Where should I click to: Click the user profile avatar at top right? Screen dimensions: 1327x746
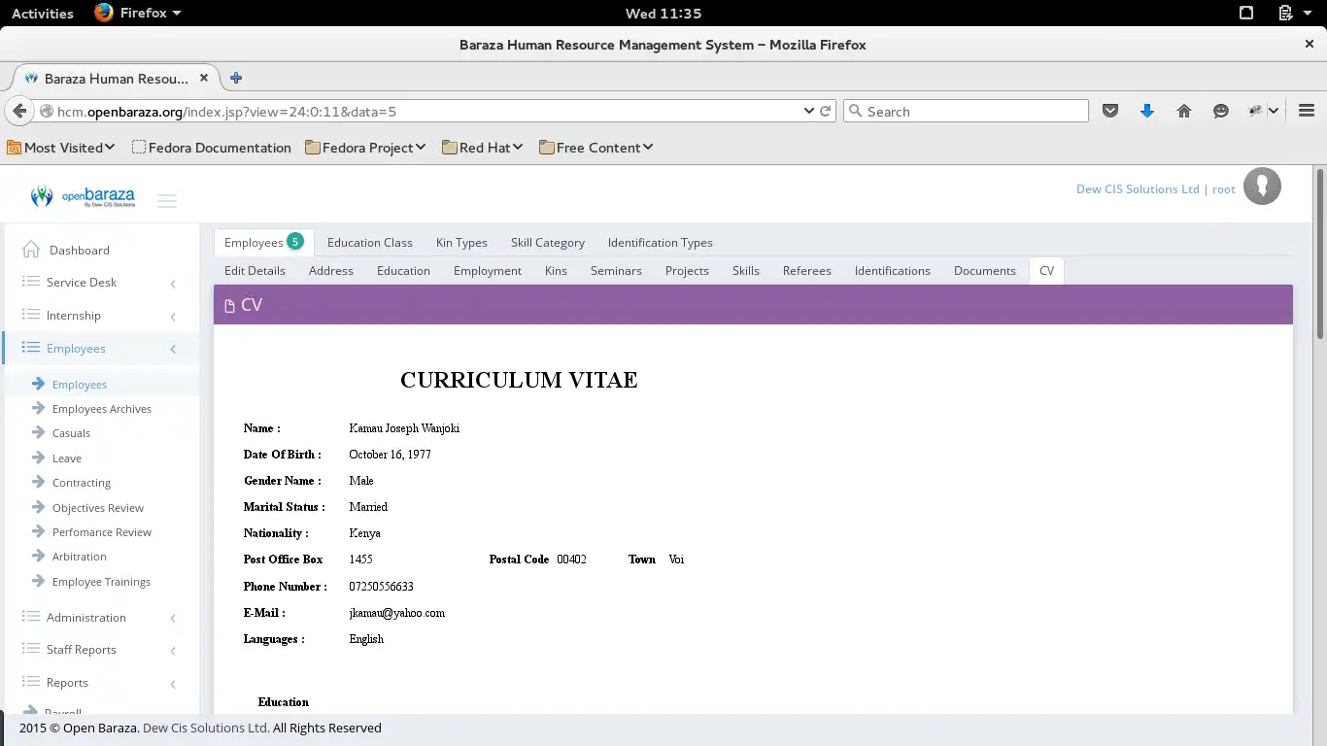(x=1262, y=186)
